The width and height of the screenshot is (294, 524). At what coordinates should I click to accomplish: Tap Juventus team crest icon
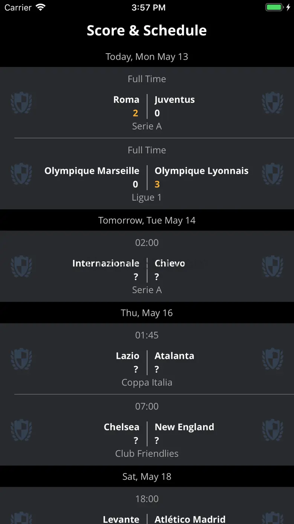tap(273, 102)
